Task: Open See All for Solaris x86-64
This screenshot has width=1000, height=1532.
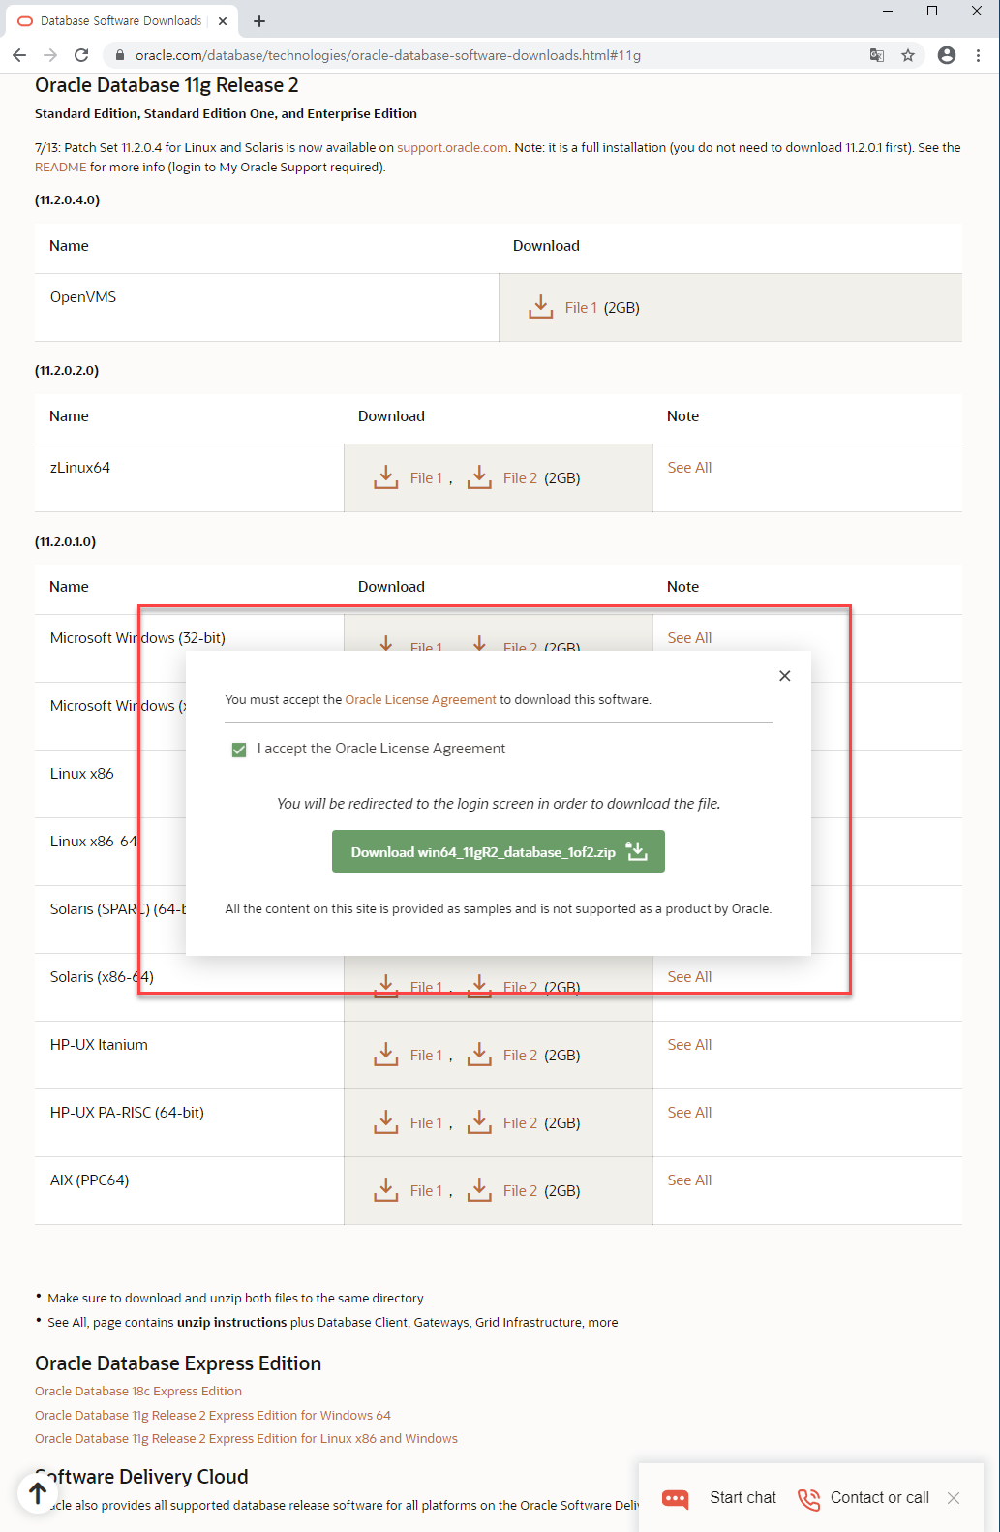Action: 689,977
